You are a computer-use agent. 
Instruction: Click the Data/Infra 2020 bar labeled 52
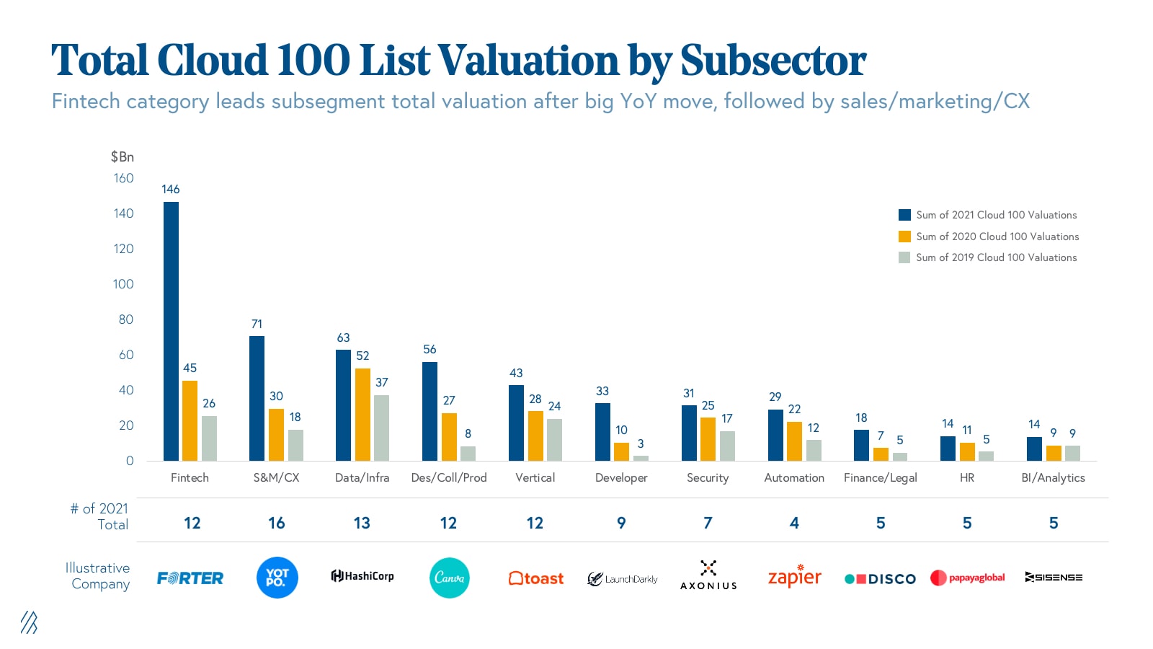pyautogui.click(x=362, y=415)
